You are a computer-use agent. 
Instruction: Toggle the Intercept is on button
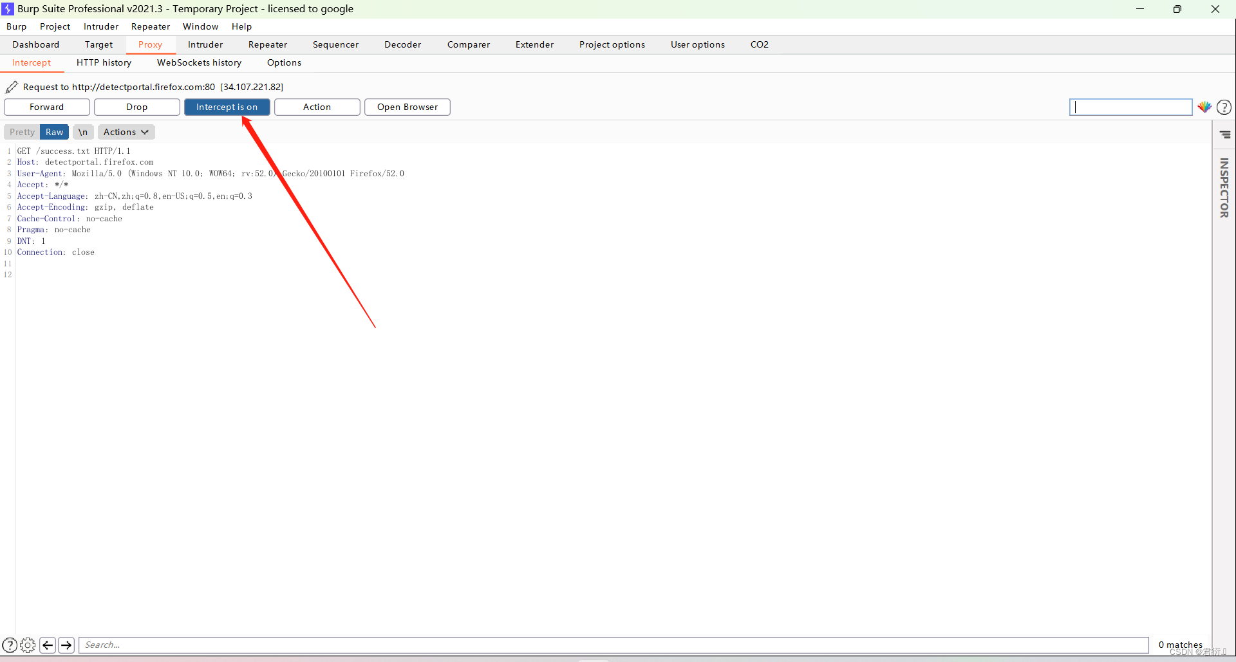(227, 107)
